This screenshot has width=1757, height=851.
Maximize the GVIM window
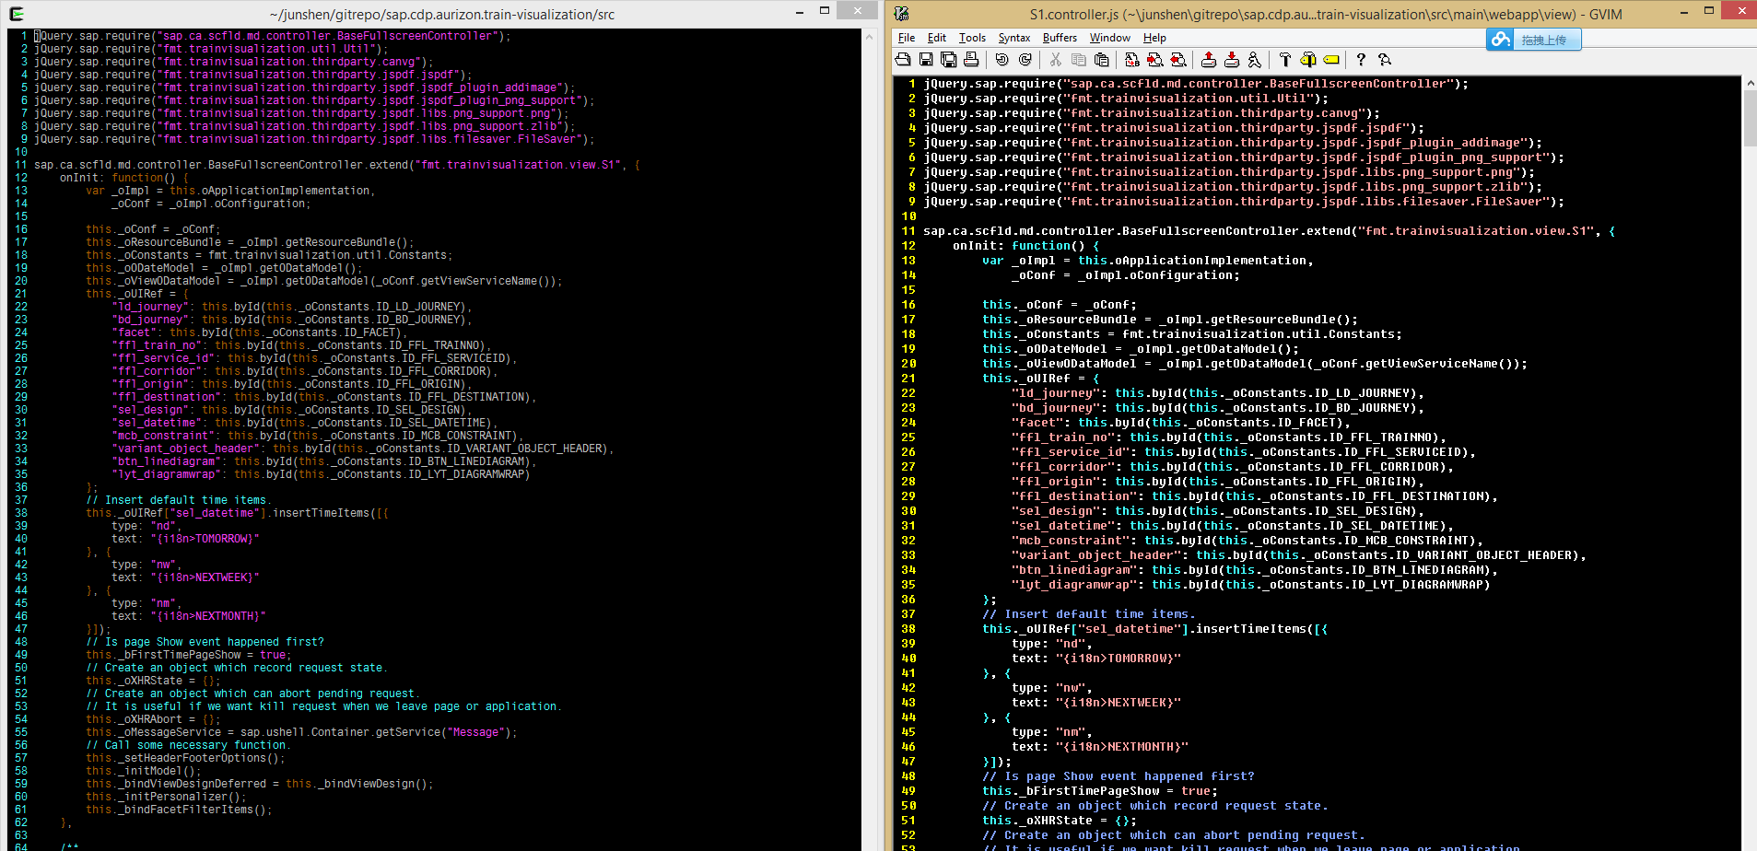1709,10
